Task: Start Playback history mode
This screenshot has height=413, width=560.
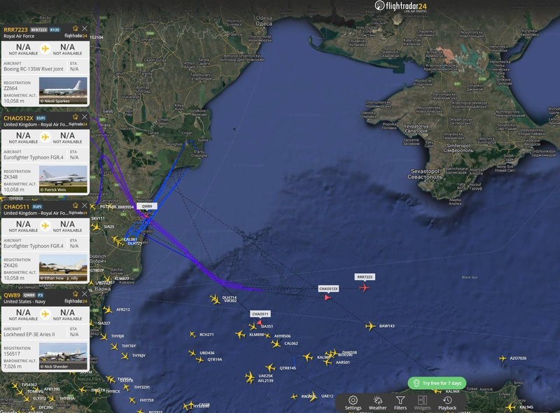Action: (447, 403)
